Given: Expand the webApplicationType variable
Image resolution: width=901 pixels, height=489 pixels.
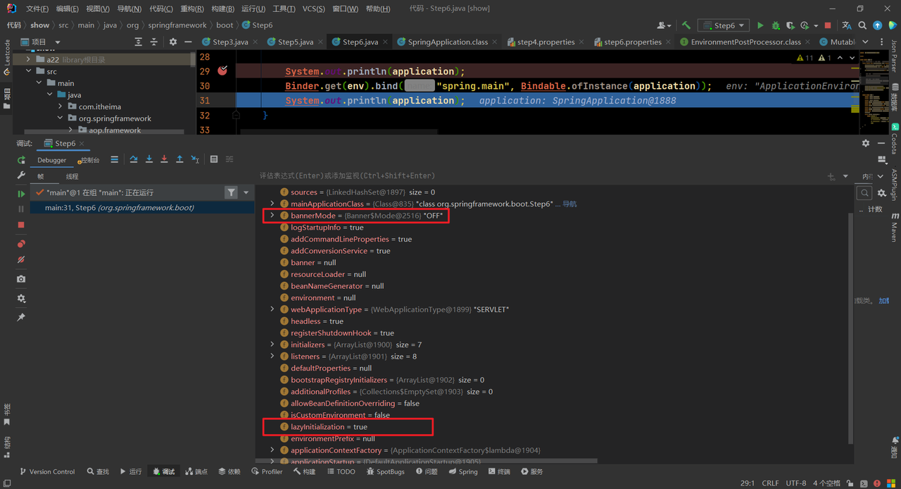Looking at the screenshot, I should pyautogui.click(x=272, y=309).
